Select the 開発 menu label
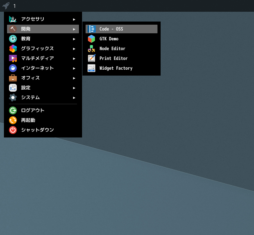 pos(26,29)
